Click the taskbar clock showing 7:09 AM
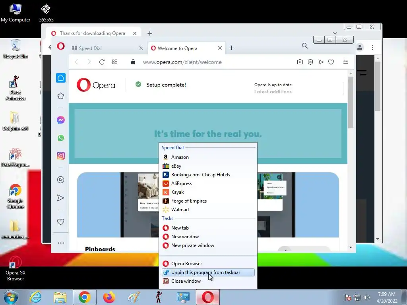Image resolution: width=407 pixels, height=305 pixels. 387,297
